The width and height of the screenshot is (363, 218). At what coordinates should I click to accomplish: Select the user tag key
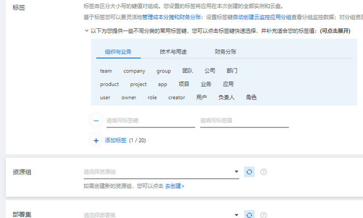pos(105,97)
